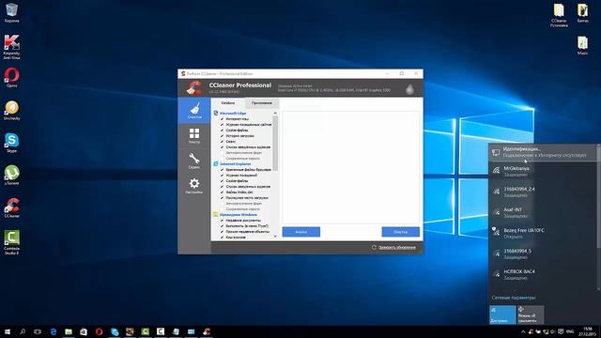Click the CCleaner broom logo in header
The height and width of the screenshot is (338, 601).
(x=194, y=87)
